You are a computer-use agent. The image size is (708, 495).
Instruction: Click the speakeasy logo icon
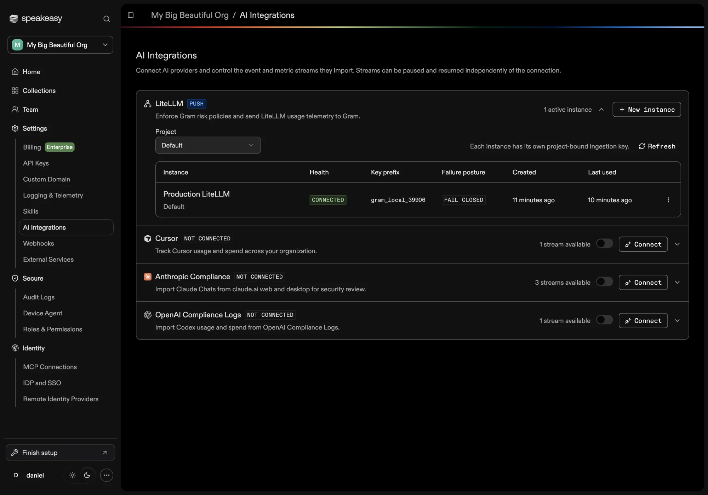tap(13, 18)
